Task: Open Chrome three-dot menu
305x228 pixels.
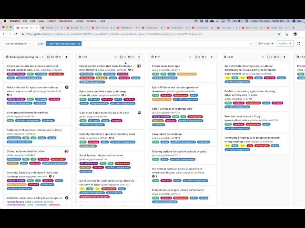Action: coord(301,34)
